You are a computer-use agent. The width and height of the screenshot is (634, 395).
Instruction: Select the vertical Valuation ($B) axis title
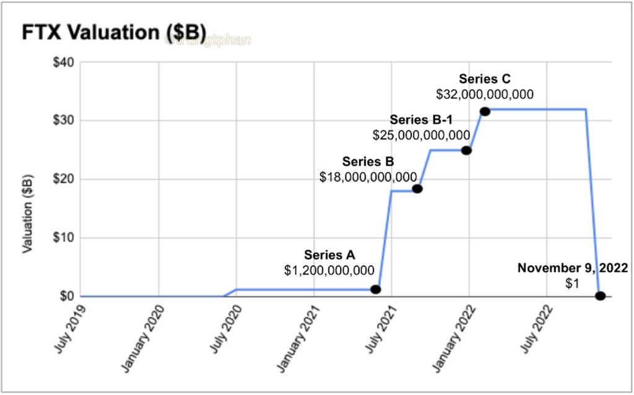point(27,214)
